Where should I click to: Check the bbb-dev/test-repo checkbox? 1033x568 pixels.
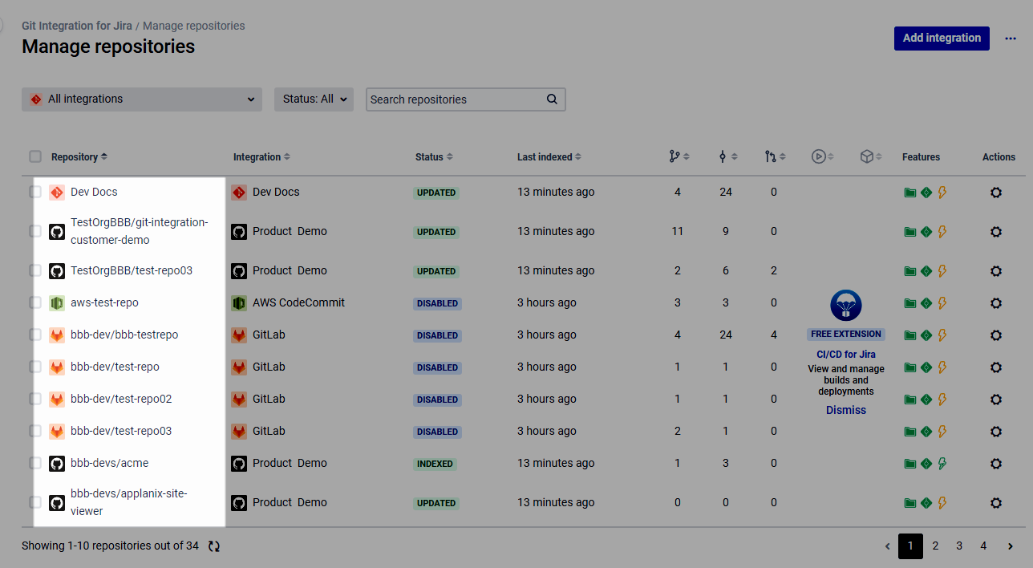[x=35, y=367]
